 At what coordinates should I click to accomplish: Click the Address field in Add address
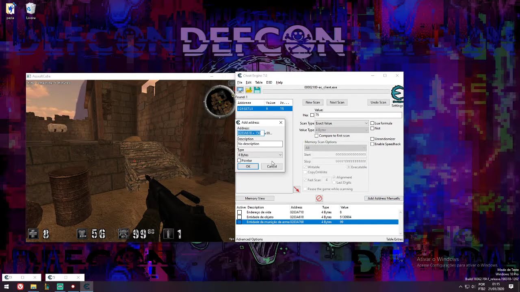(251, 133)
